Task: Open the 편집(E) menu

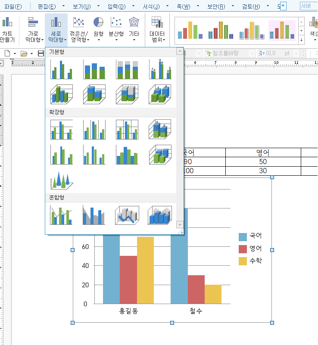Action: (x=47, y=6)
